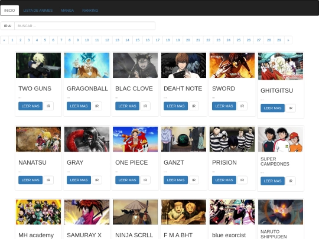Open the NANATSU thumbnail image
The height and width of the screenshot is (239, 319).
coord(38,139)
